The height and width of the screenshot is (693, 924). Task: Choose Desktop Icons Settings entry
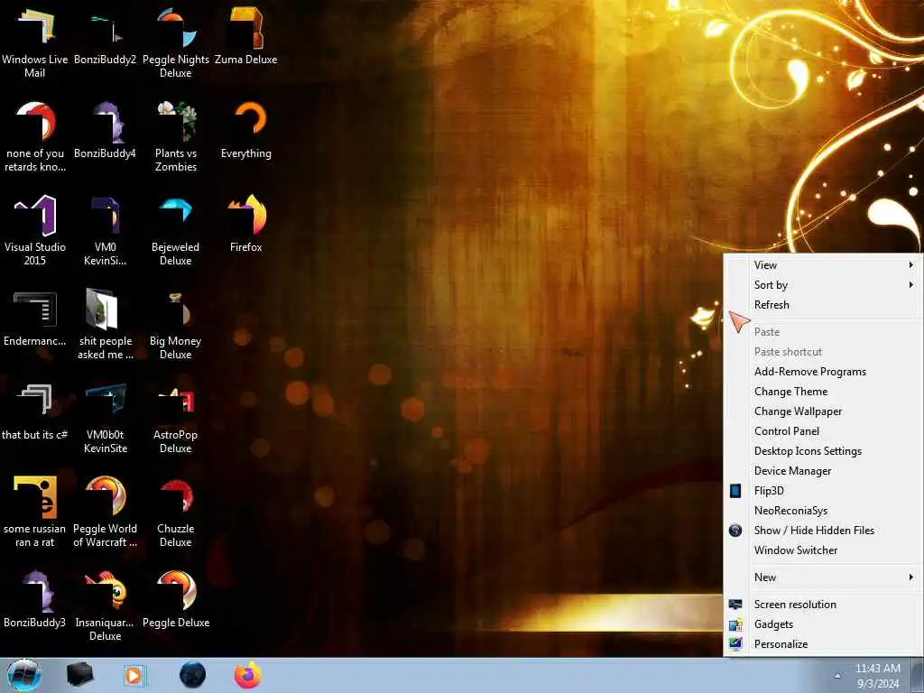[x=823, y=451]
